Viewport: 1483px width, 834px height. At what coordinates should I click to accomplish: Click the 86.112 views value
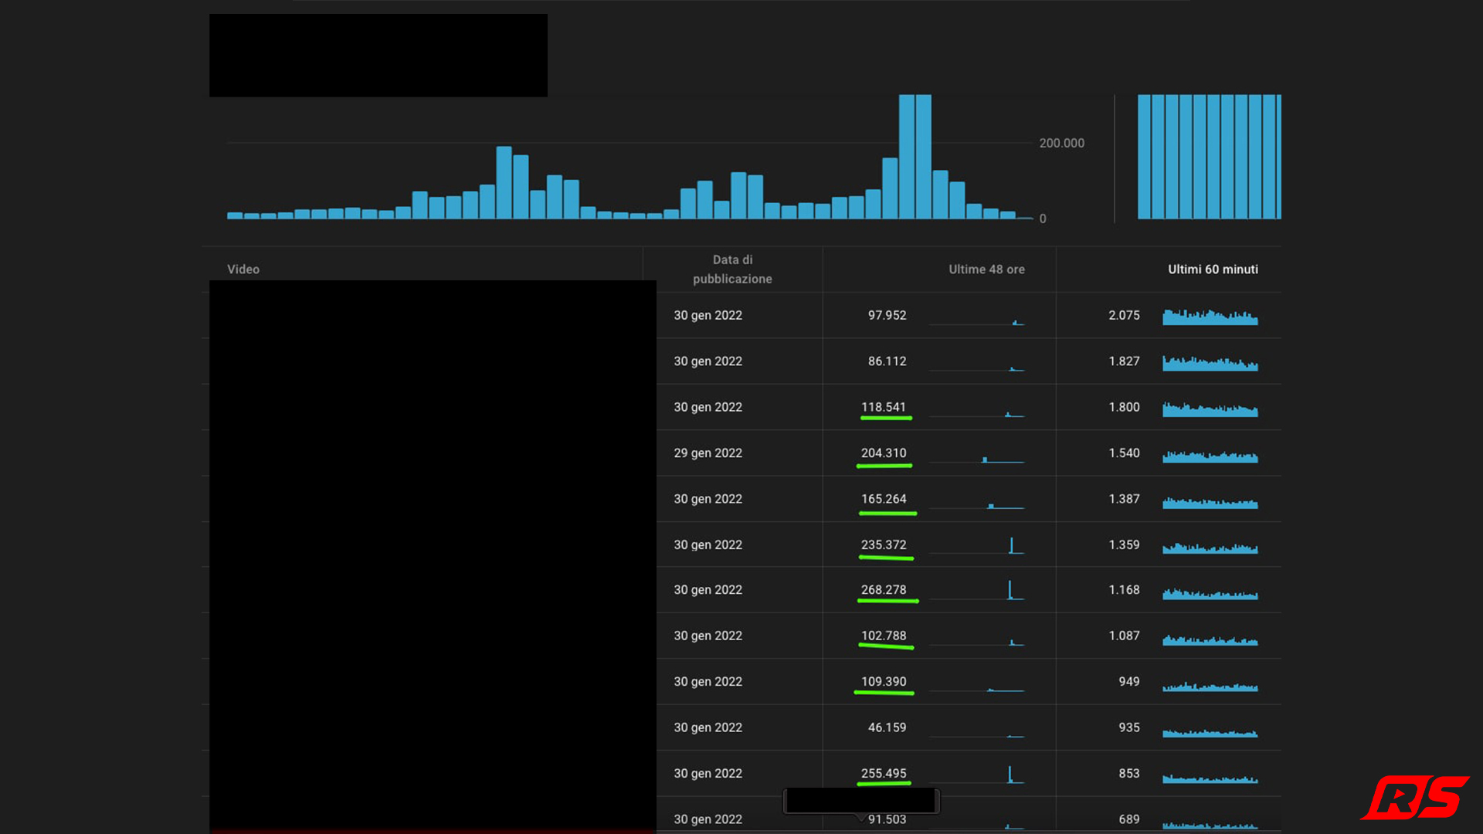click(887, 361)
